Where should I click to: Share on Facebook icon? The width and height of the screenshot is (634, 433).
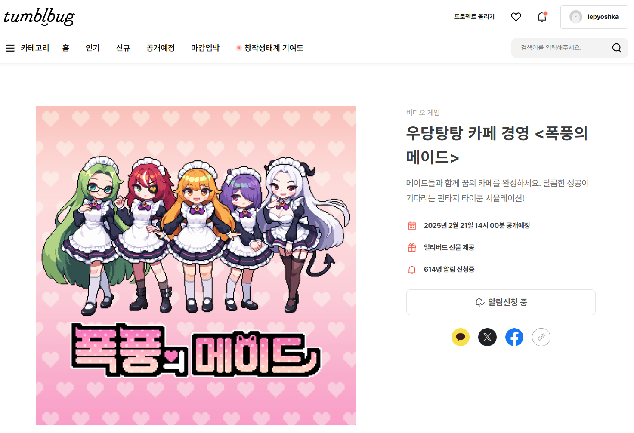[x=514, y=337]
